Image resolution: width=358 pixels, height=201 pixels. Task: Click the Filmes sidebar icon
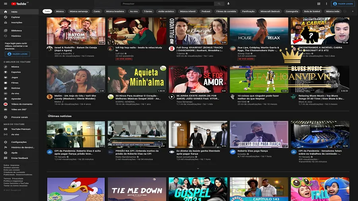coord(6,82)
